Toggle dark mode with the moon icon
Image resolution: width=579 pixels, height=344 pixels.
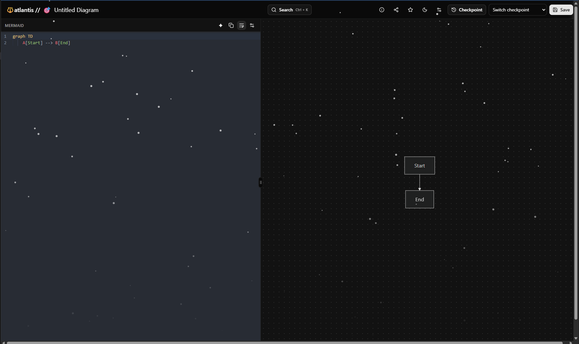click(425, 10)
